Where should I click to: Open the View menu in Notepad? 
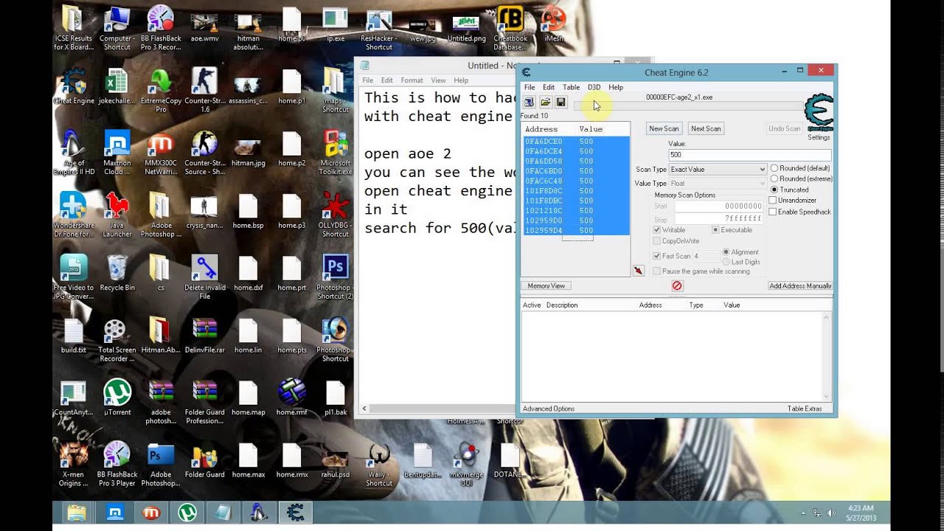click(438, 80)
